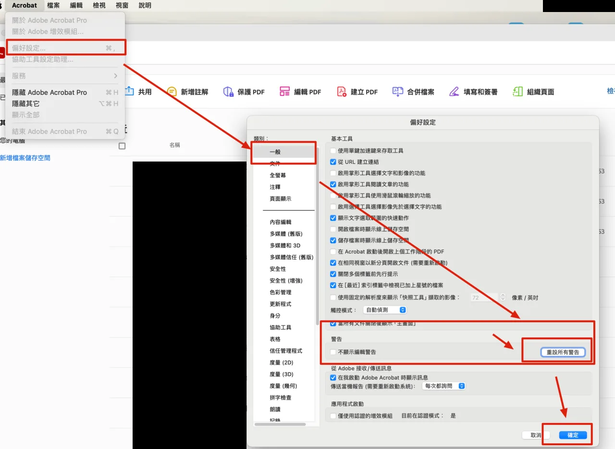The width and height of the screenshot is (615, 449).
Task: Choose 結束 Adobe Acrobat Pro
Action: (x=65, y=131)
